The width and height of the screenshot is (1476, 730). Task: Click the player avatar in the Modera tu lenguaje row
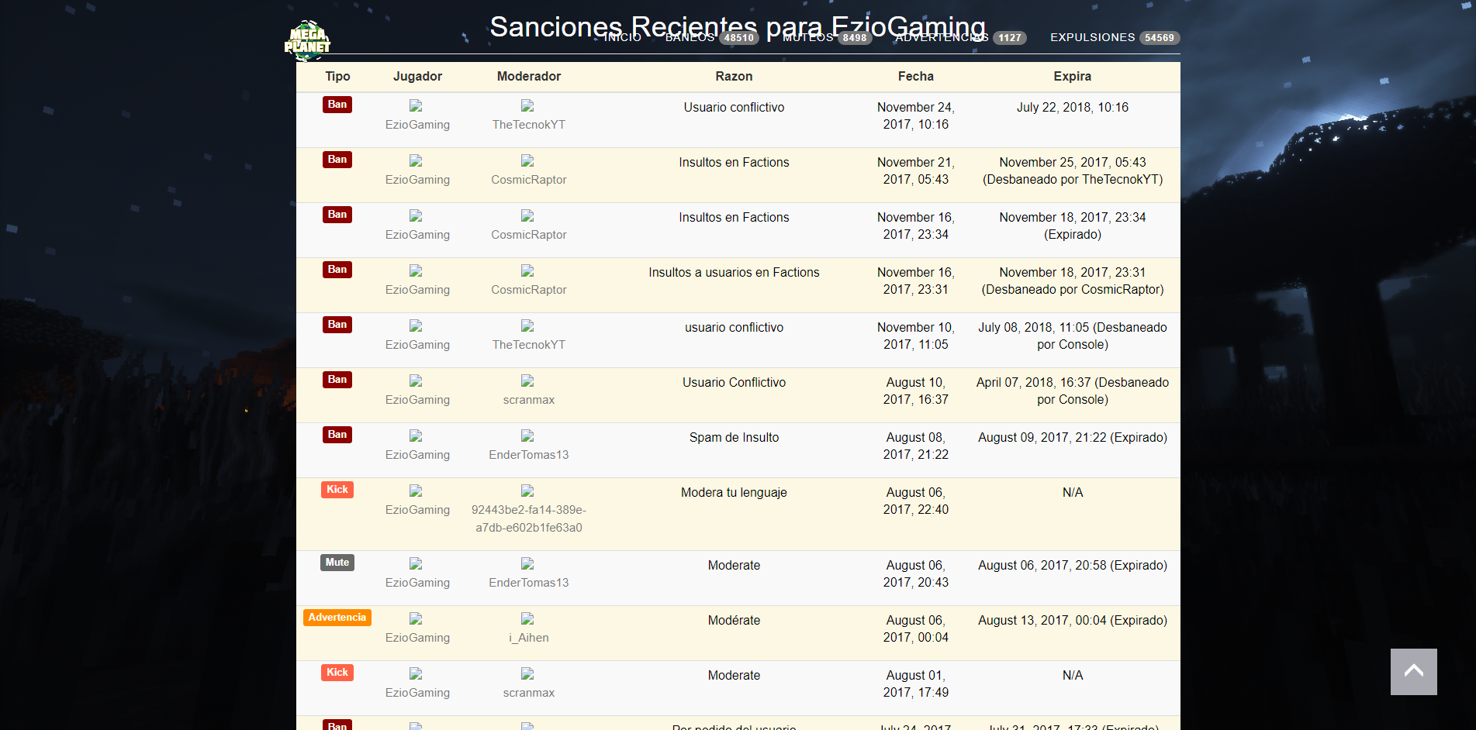[416, 491]
